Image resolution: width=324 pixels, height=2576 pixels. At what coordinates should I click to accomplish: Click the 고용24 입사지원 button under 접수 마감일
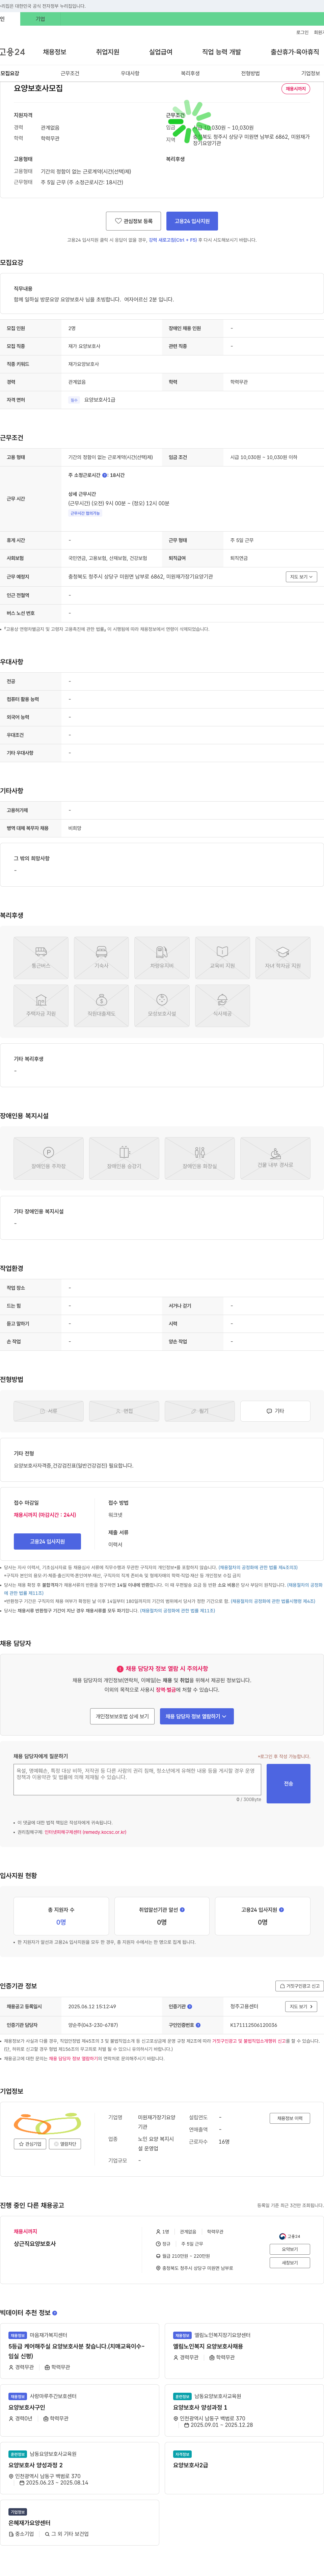point(47,1541)
